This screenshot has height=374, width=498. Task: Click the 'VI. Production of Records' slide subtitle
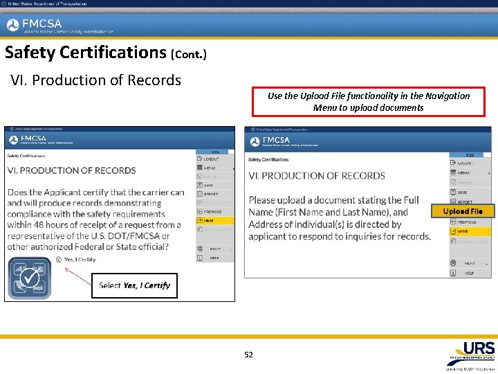coord(95,80)
